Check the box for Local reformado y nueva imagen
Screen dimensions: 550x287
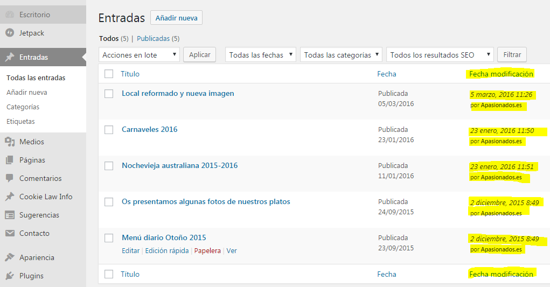109,94
